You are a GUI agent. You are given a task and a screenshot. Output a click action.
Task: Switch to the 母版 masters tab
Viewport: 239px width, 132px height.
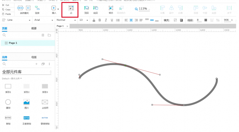coord(34,57)
